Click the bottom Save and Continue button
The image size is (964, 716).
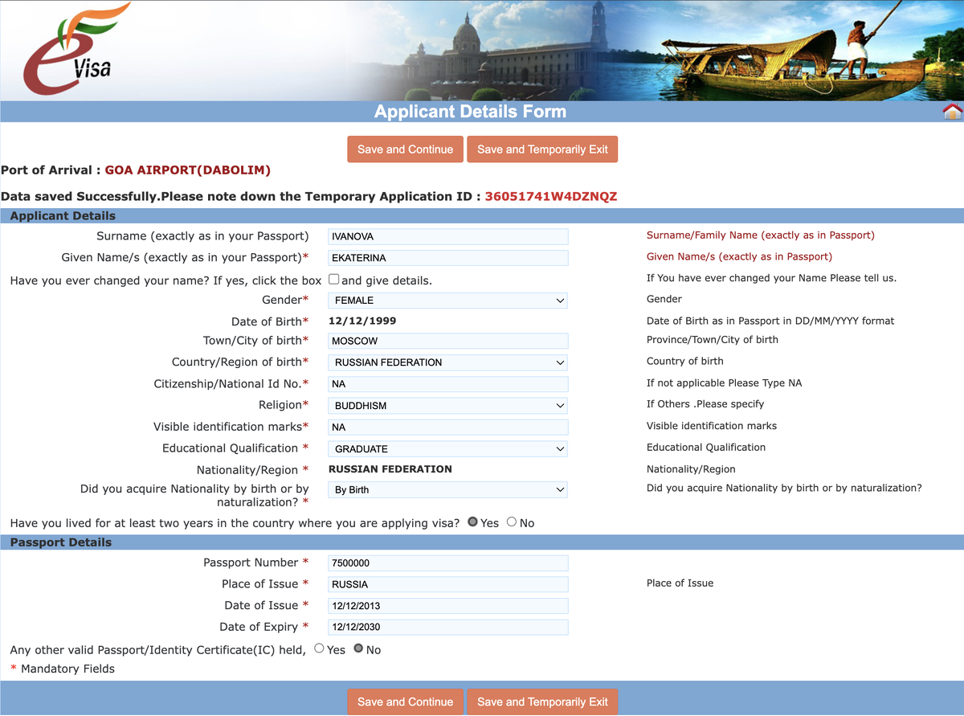(x=406, y=702)
